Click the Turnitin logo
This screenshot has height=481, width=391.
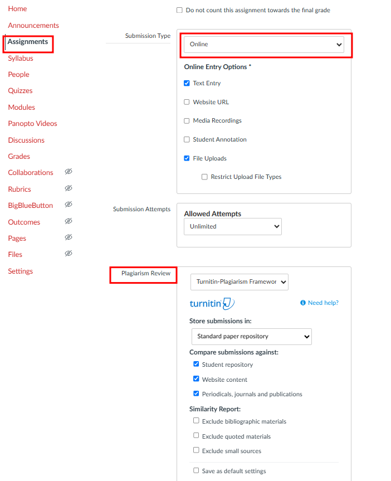pyautogui.click(x=212, y=304)
